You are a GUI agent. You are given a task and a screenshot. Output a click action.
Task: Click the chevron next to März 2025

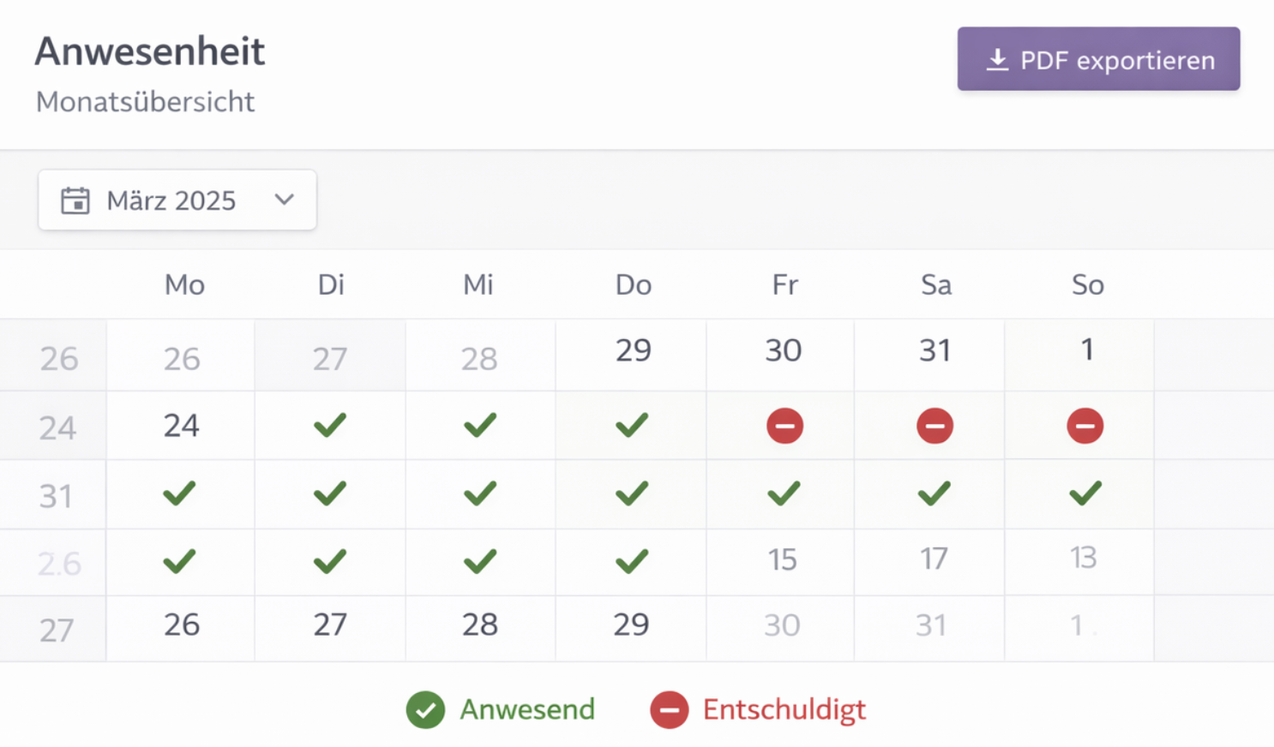click(x=283, y=200)
